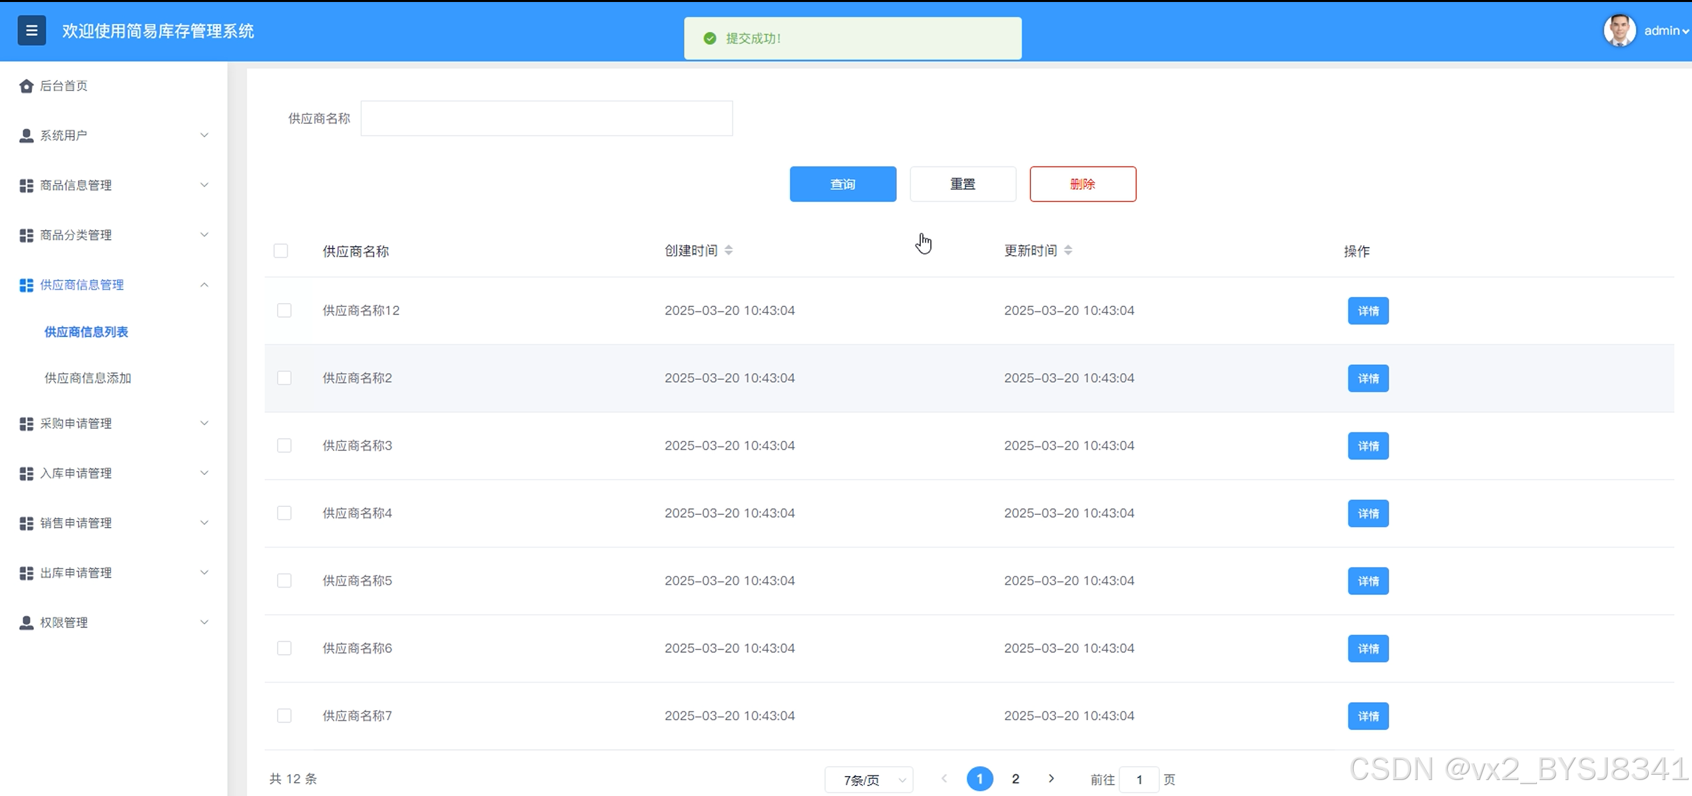Screen dimensions: 1692x796
Task: Select the checkbox for 供应商名称5
Action: click(x=284, y=581)
